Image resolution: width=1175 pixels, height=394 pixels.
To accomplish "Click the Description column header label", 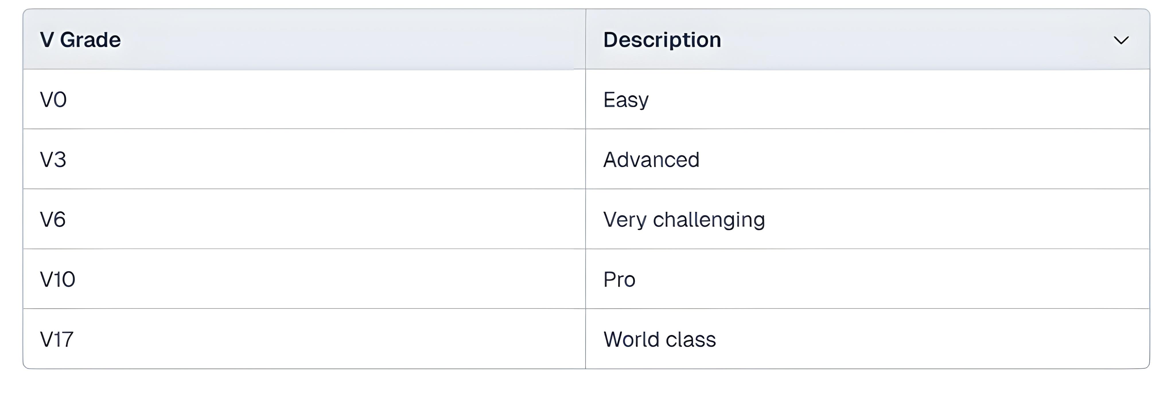I will tap(662, 40).
